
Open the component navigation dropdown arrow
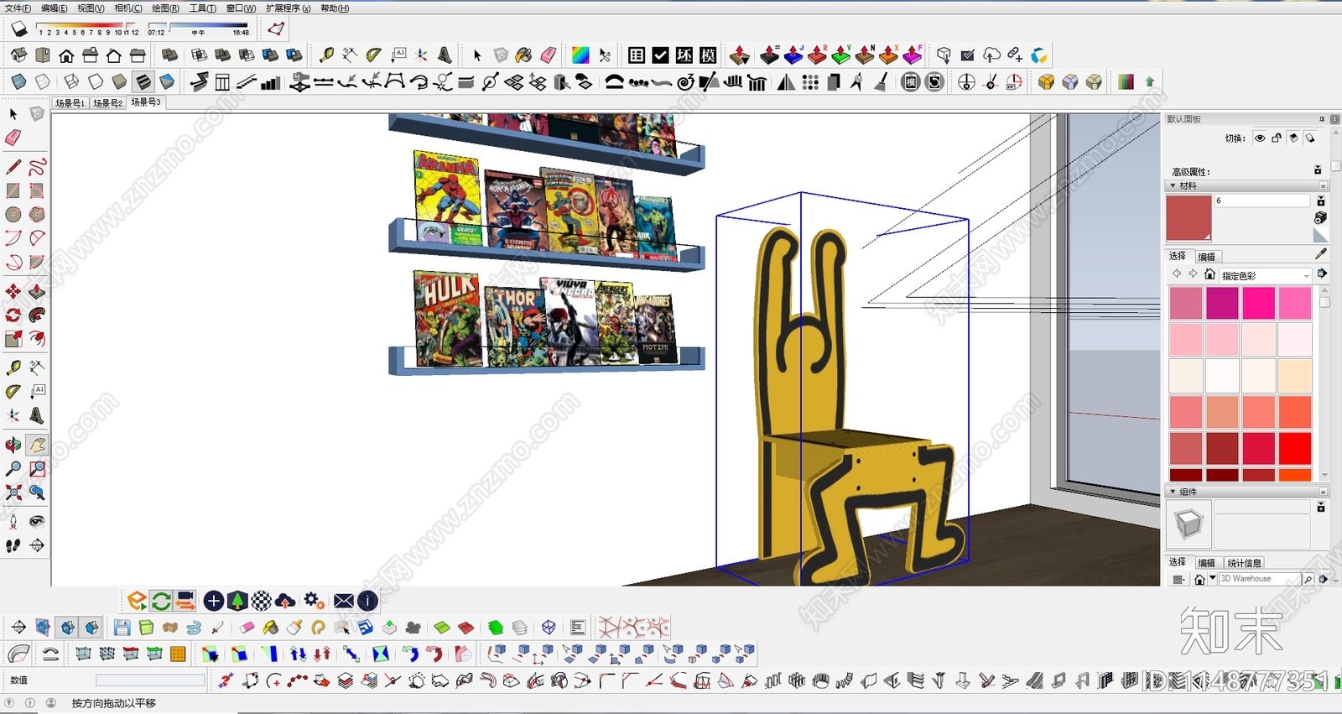[1213, 578]
